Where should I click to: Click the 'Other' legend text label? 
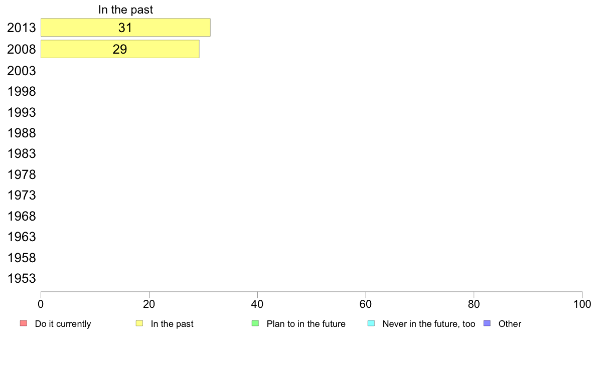[x=510, y=324]
